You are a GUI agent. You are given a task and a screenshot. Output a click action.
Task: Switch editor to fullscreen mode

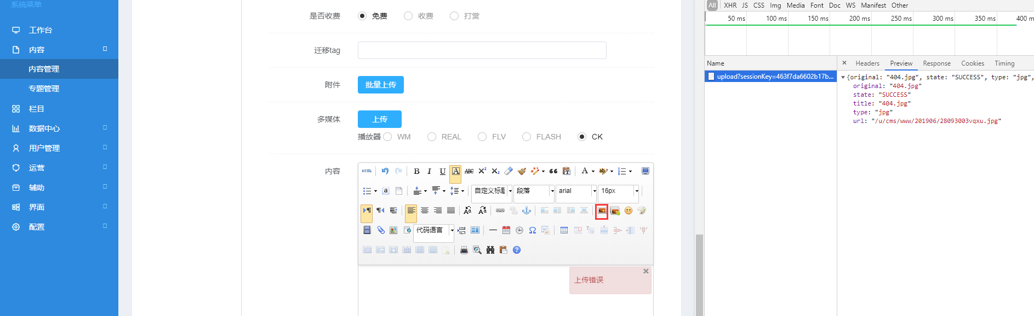(x=645, y=171)
